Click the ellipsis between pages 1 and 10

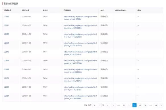click(119, 105)
